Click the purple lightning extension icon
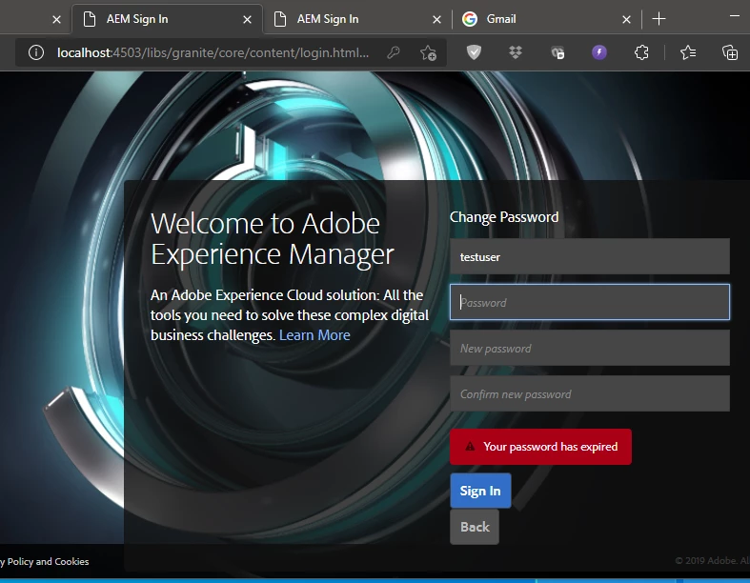750x583 pixels. tap(599, 52)
